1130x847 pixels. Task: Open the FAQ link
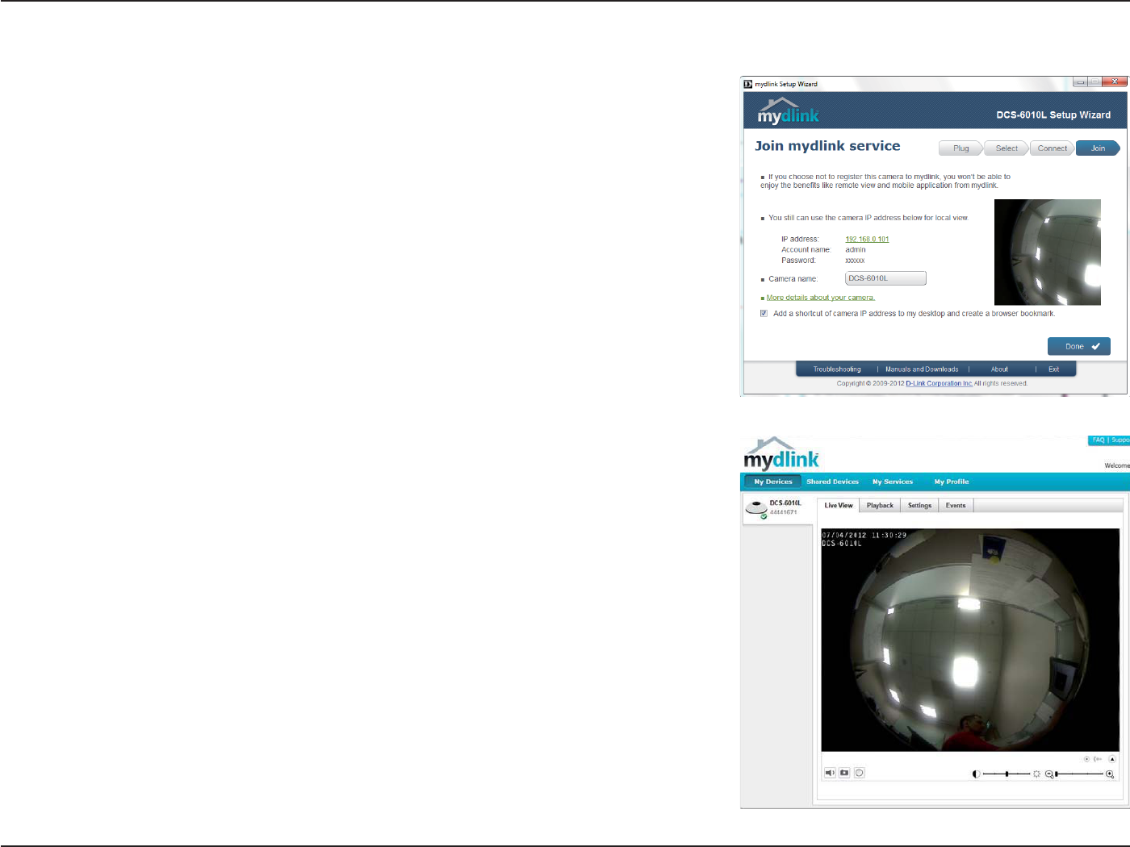[1098, 440]
